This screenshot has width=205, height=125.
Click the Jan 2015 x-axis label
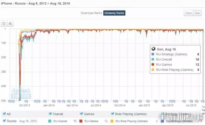144,106
